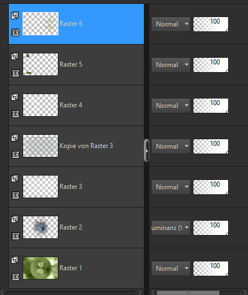Open the Luminanz blend mode dropdown of Raster 2
The image size is (248, 295).
click(x=171, y=228)
